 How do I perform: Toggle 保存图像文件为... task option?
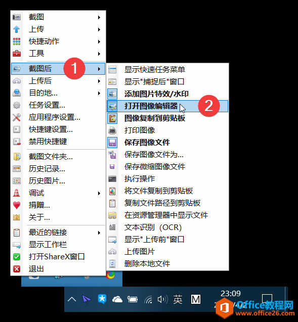pos(167,155)
